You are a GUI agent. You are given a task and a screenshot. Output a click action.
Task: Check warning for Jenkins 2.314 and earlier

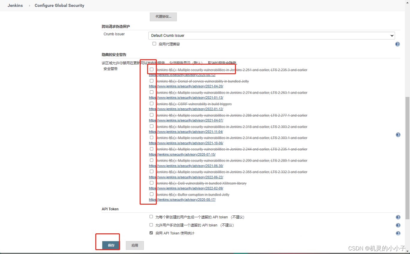(x=152, y=138)
